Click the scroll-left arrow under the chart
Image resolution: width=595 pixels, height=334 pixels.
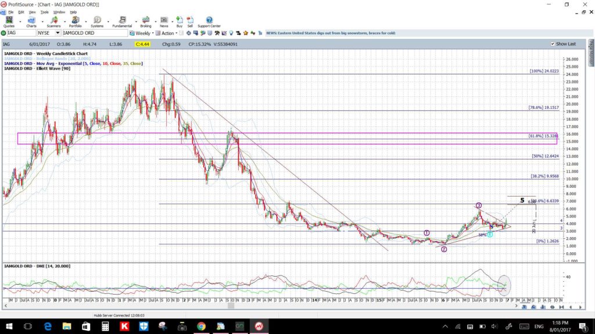pyautogui.click(x=6, y=306)
